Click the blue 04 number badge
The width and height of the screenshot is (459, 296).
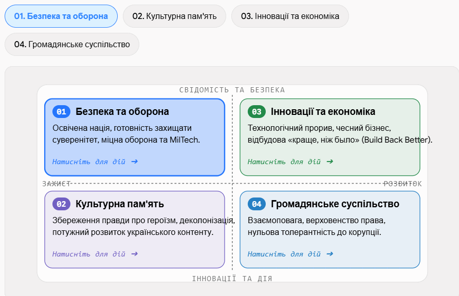pyautogui.click(x=256, y=204)
